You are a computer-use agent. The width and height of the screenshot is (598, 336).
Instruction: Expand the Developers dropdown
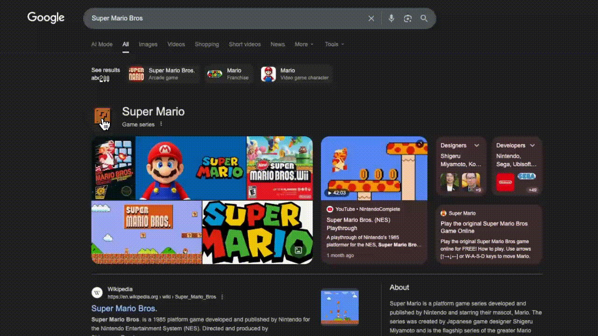point(532,145)
